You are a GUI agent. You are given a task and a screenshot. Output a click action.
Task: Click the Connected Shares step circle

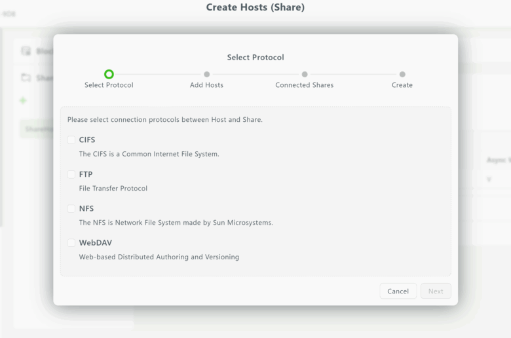pos(305,75)
